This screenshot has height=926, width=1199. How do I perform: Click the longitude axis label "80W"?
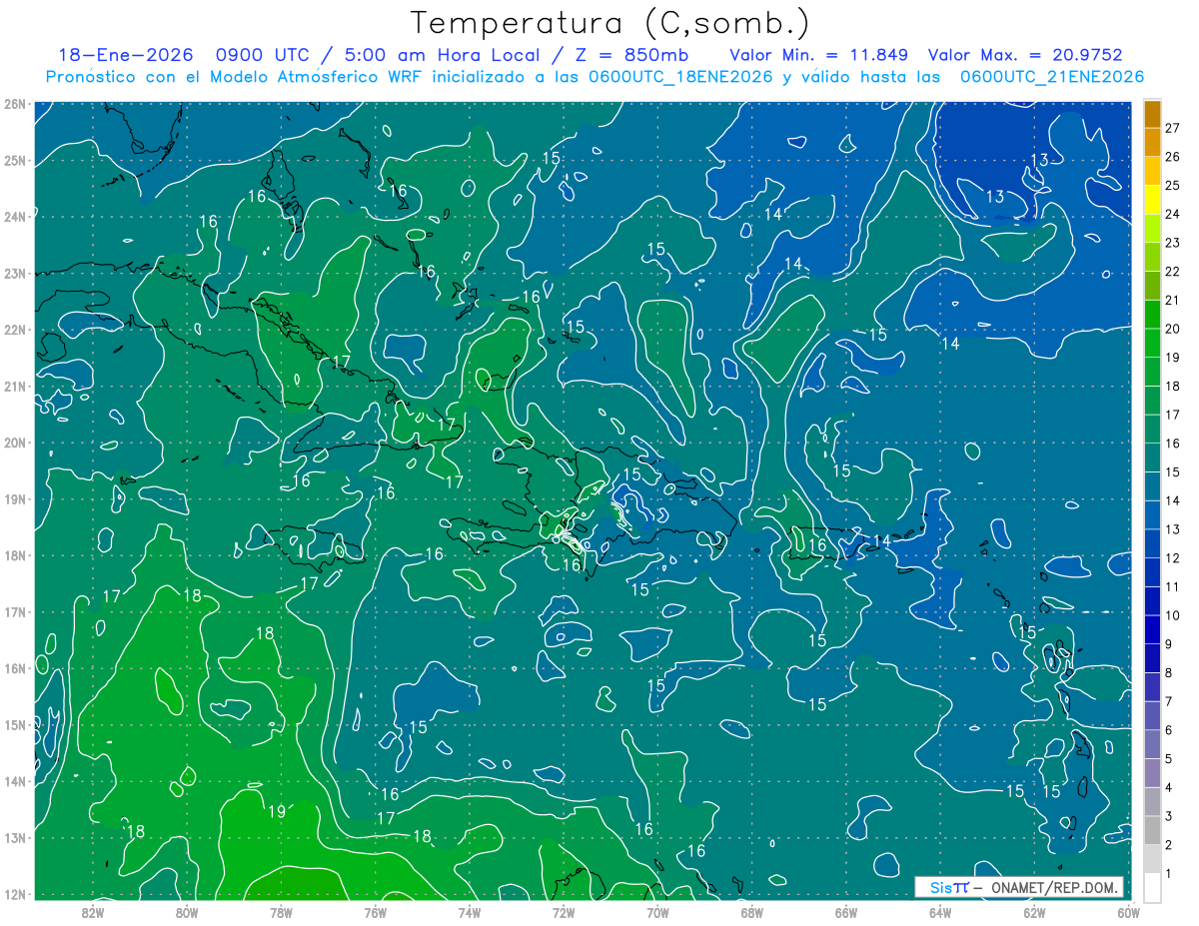pyautogui.click(x=187, y=912)
